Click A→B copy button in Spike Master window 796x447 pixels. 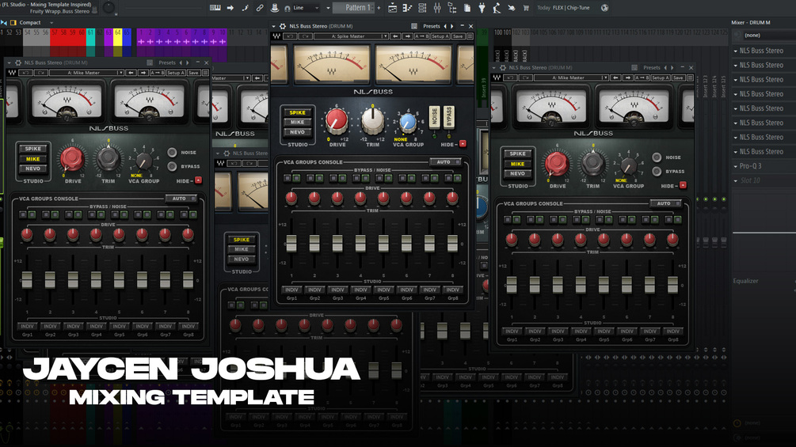[422, 36]
